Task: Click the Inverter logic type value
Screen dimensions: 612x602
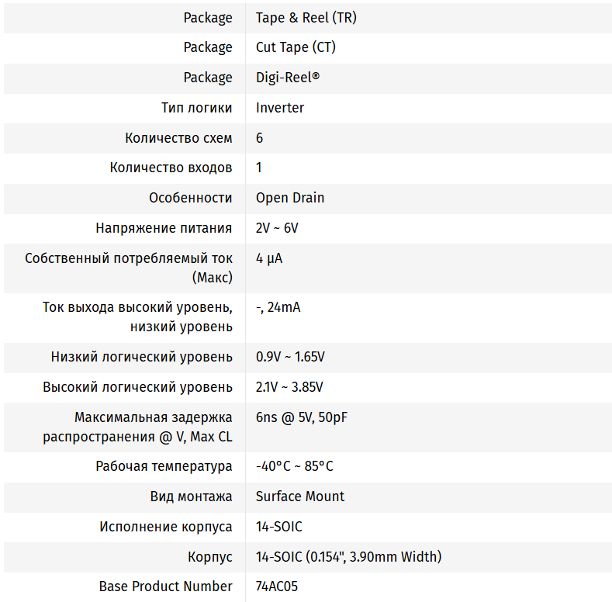Action: tap(280, 108)
